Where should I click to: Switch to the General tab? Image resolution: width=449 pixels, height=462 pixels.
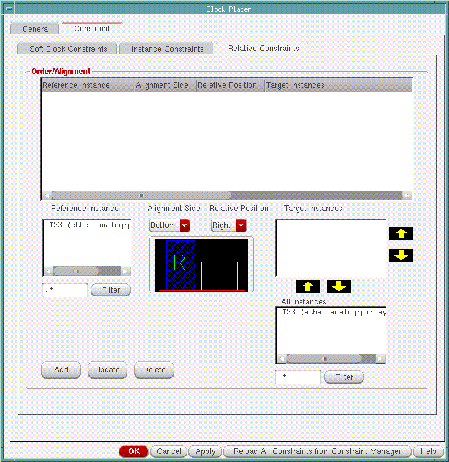click(36, 29)
